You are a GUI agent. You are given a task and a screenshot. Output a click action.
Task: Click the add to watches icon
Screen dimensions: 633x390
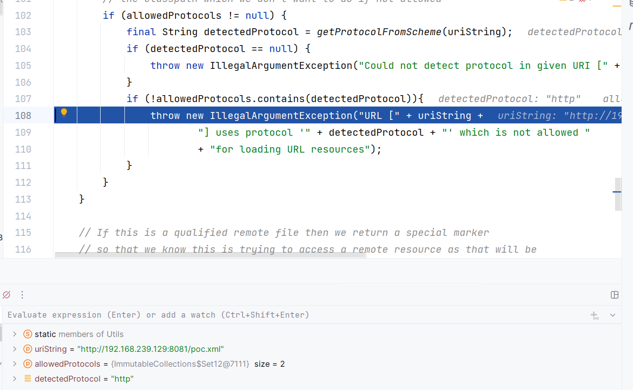pyautogui.click(x=595, y=315)
